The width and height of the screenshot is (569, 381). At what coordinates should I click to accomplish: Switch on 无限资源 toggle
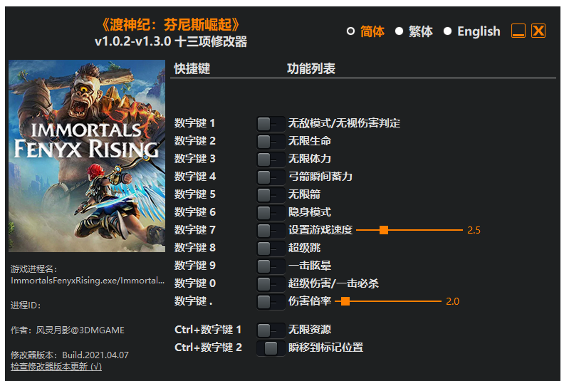click(x=271, y=330)
